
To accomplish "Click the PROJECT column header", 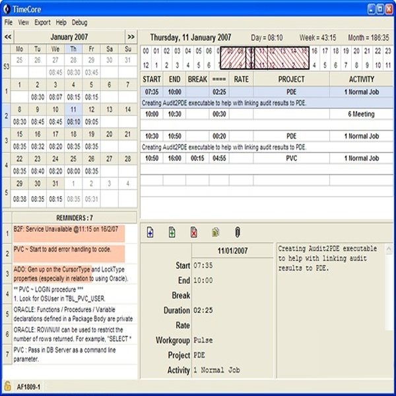I will [x=291, y=79].
